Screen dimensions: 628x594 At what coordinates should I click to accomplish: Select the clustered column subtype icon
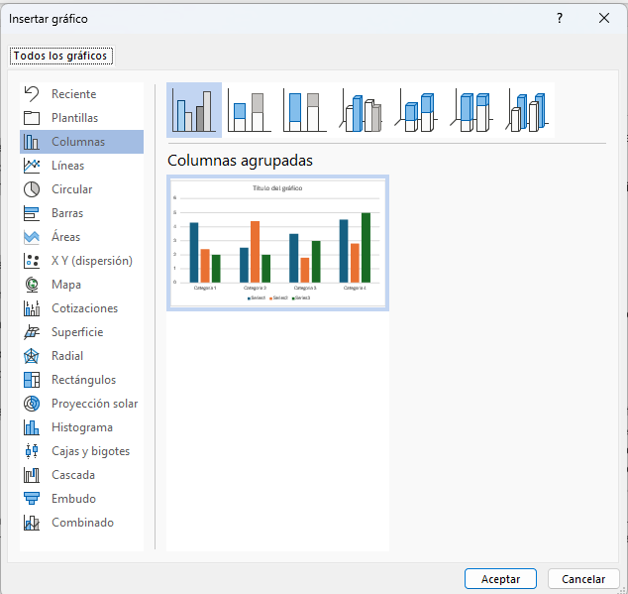194,110
